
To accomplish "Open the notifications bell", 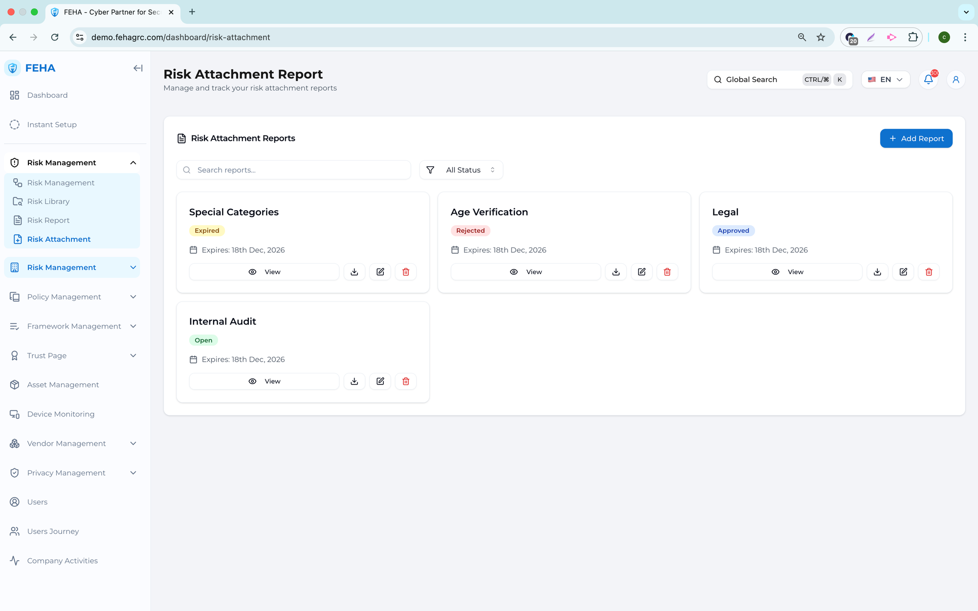I will (x=928, y=80).
